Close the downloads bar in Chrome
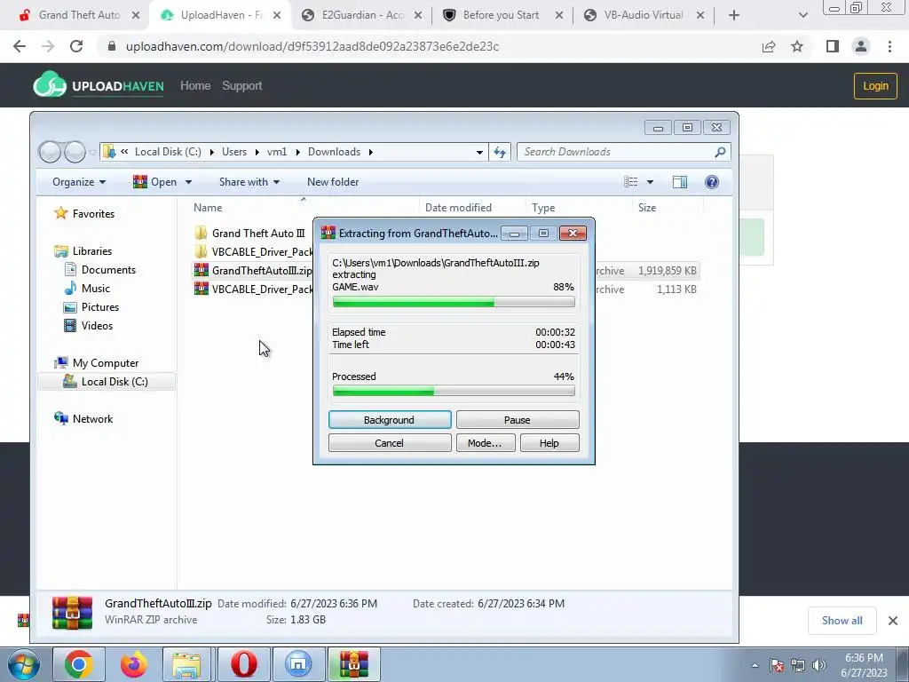The width and height of the screenshot is (909, 682). tap(893, 621)
